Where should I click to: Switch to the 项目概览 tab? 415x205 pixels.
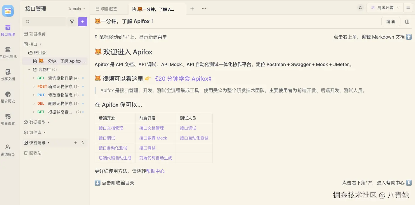pyautogui.click(x=107, y=9)
